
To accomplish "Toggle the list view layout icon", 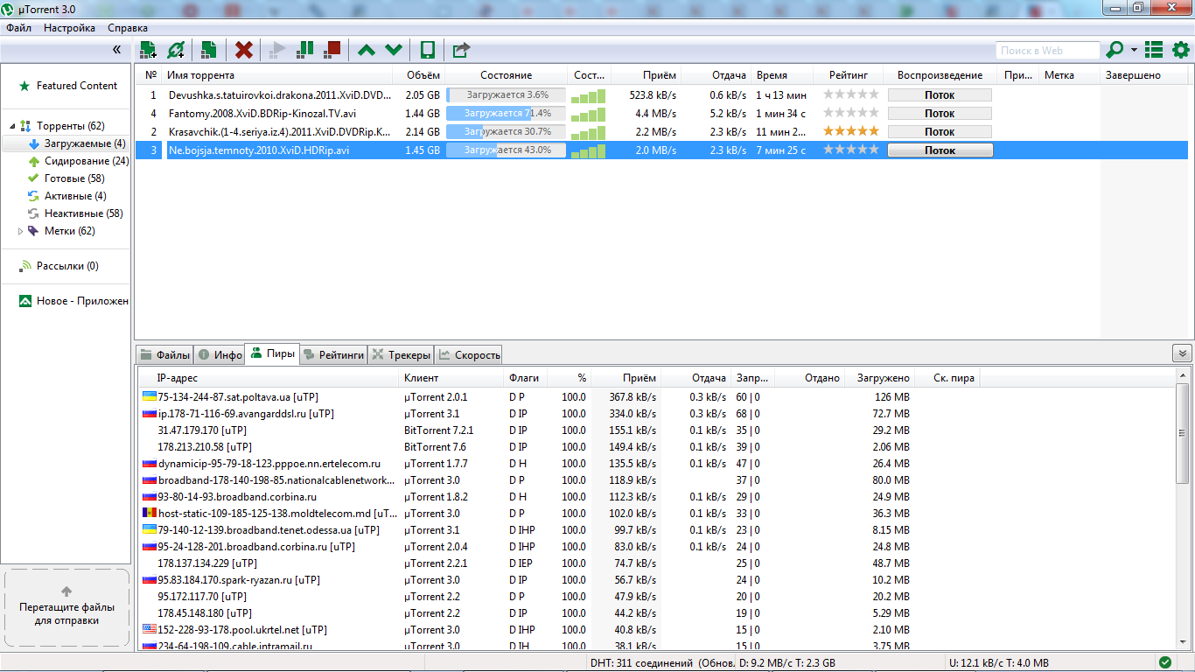I will point(1154,50).
